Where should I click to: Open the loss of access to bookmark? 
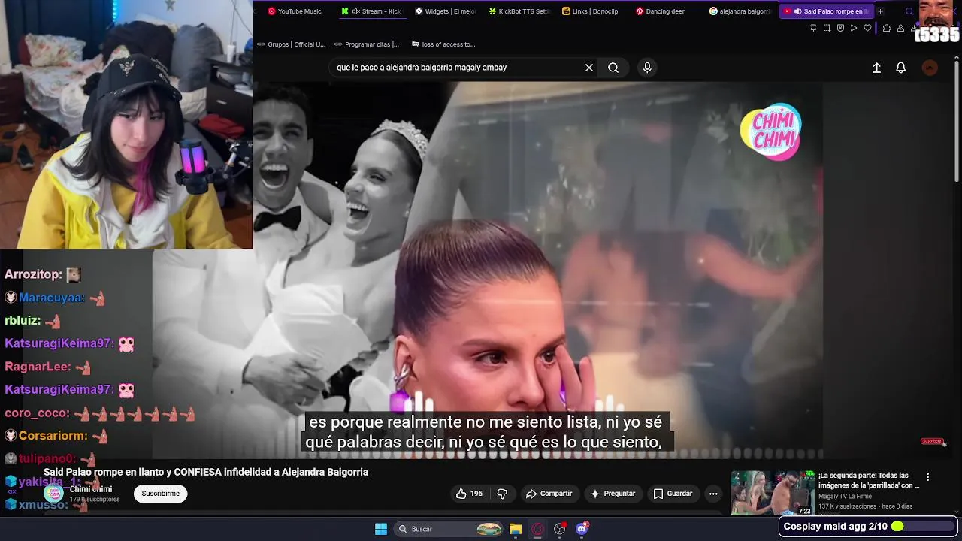coord(443,44)
